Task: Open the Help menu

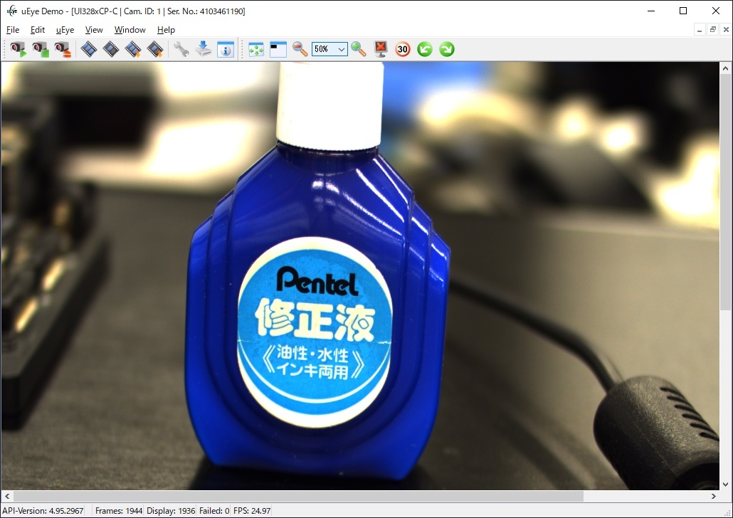Action: [166, 30]
